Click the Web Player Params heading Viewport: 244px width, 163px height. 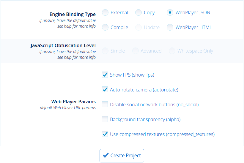73,102
